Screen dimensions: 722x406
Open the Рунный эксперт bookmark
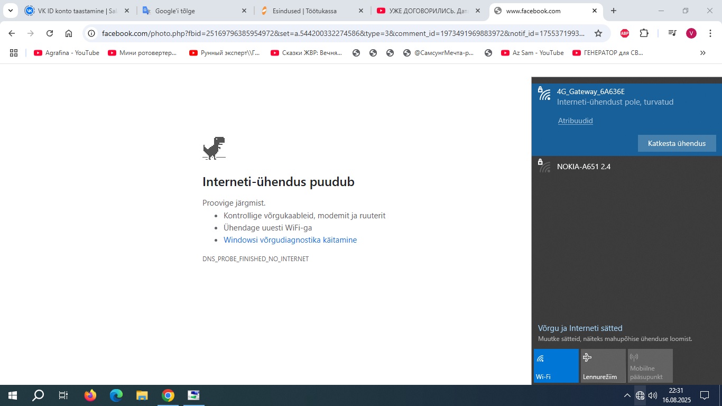[225, 53]
